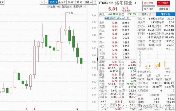This screenshot has height=111, width=176.
Task: Go to next stock with right arrow
Action: pyautogui.click(x=135, y=3)
